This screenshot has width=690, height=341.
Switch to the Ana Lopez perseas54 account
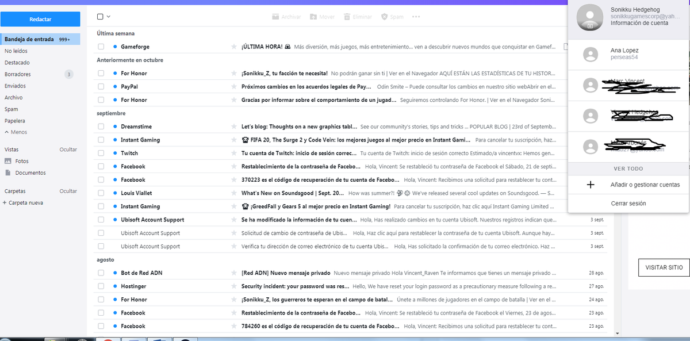(628, 55)
